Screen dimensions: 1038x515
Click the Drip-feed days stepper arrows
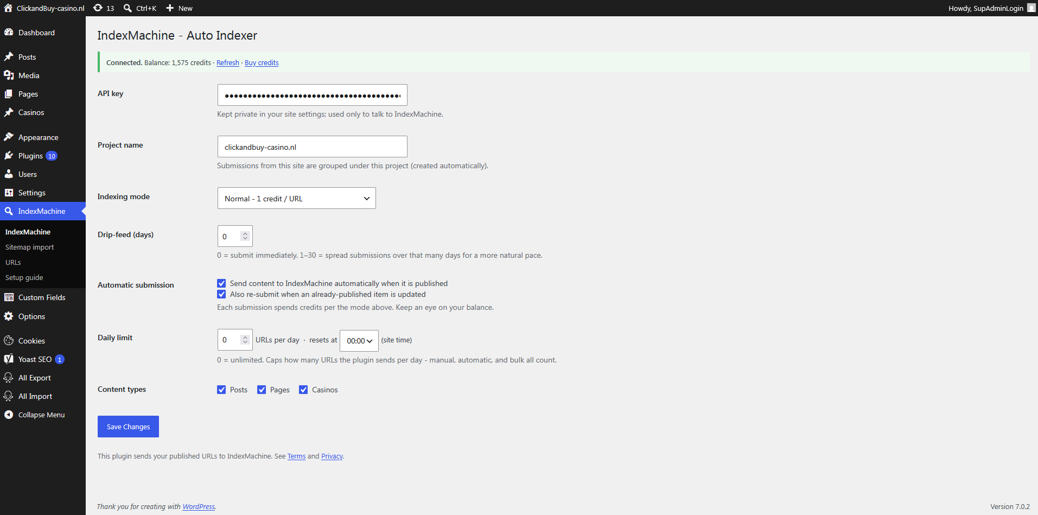[x=245, y=236]
